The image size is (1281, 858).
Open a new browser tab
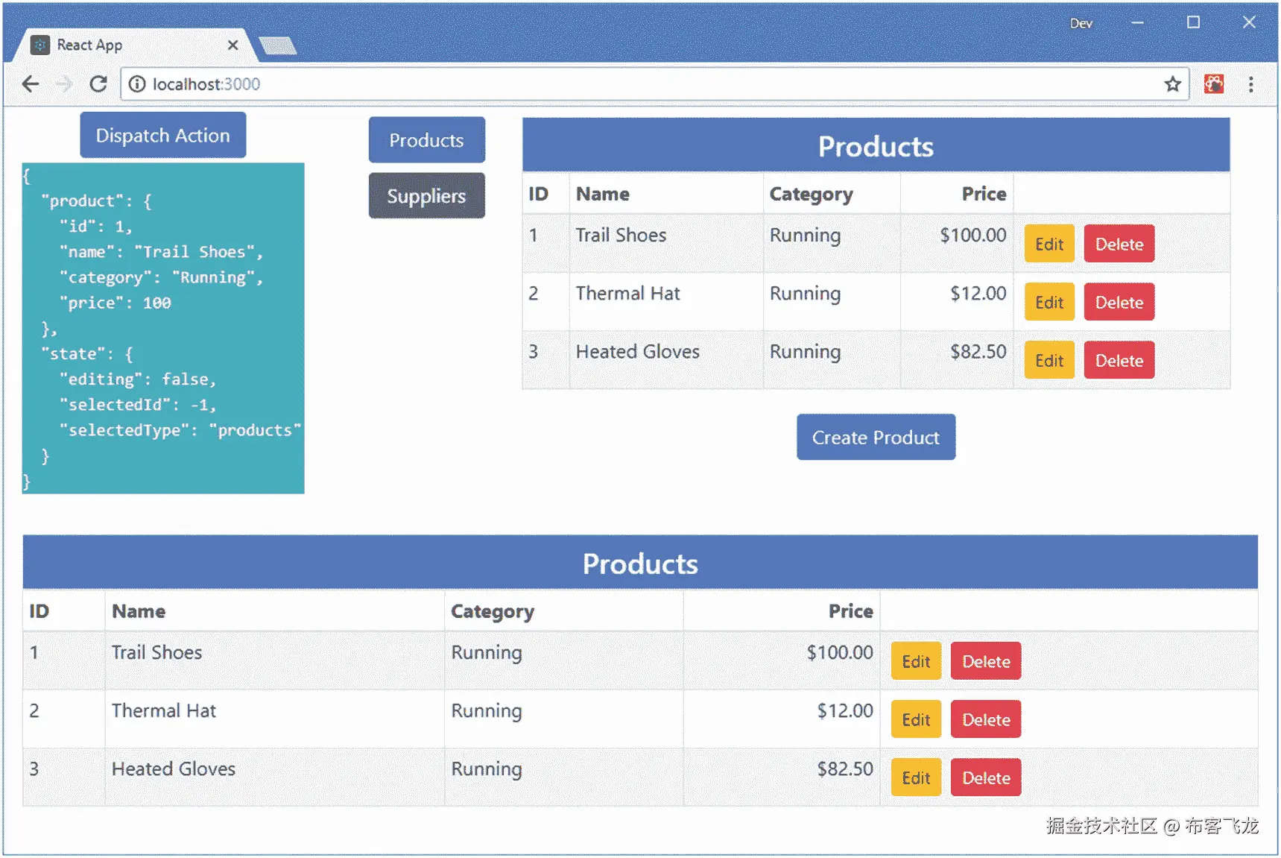coord(277,46)
